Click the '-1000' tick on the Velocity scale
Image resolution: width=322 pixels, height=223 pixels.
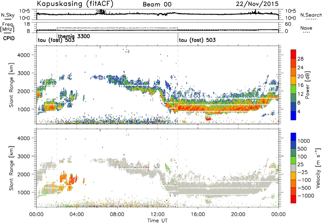305,196
